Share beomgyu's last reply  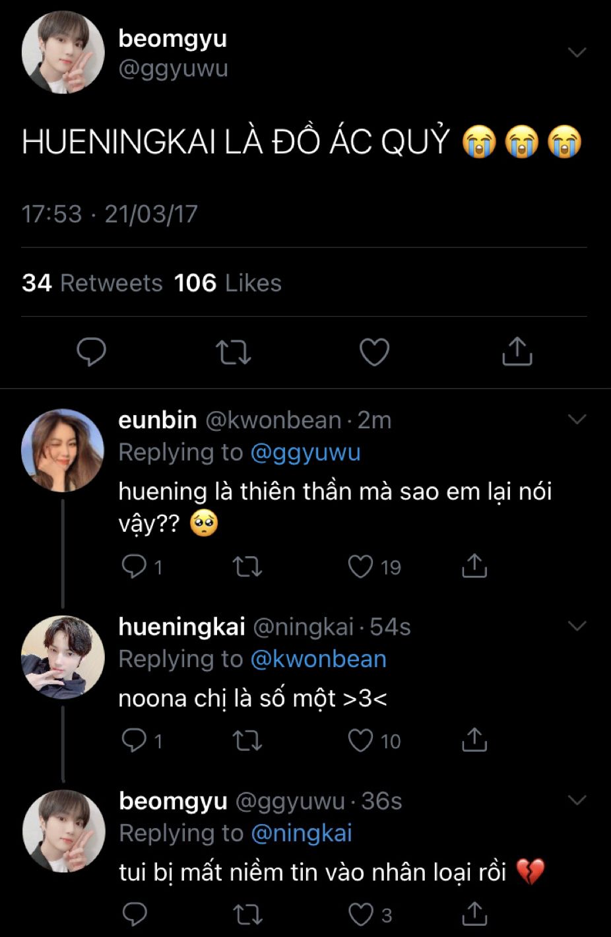tap(474, 915)
